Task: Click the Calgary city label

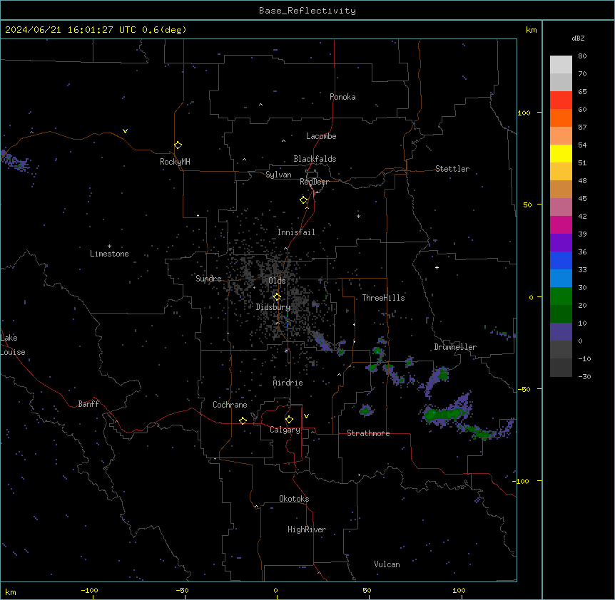Action: tap(285, 430)
